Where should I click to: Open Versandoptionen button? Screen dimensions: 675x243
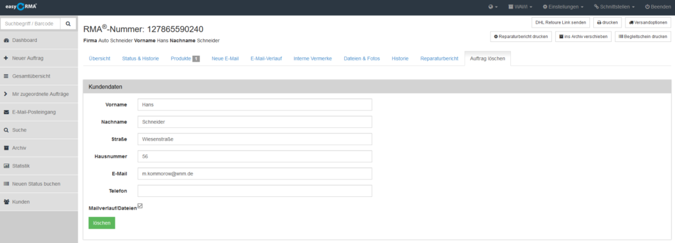648,23
